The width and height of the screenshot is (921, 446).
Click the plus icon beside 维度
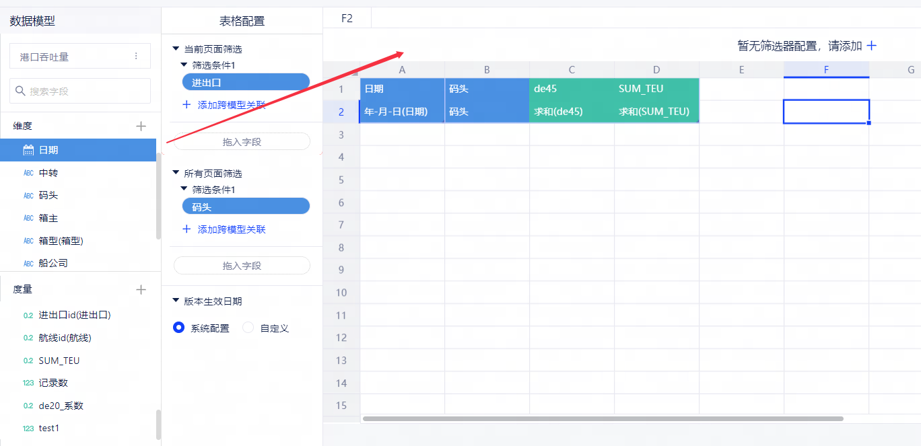[x=141, y=126]
